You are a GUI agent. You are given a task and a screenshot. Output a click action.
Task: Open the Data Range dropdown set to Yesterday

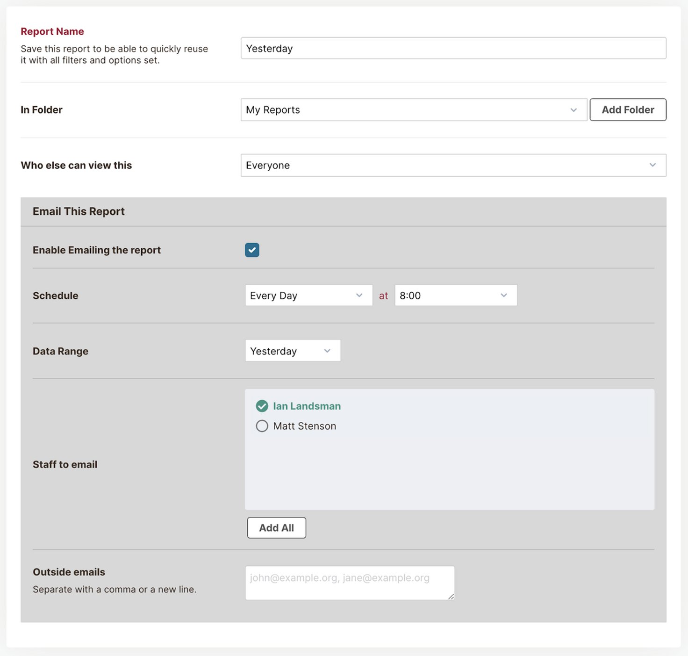293,351
